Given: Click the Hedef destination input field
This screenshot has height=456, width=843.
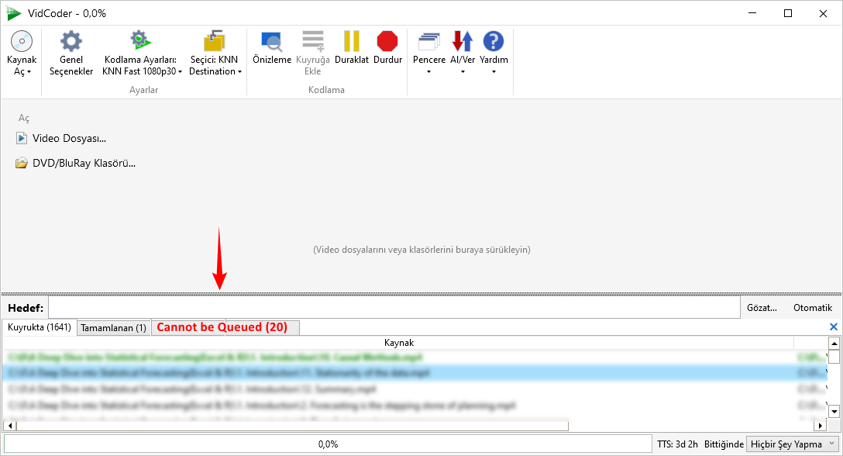Looking at the screenshot, I should click(394, 308).
